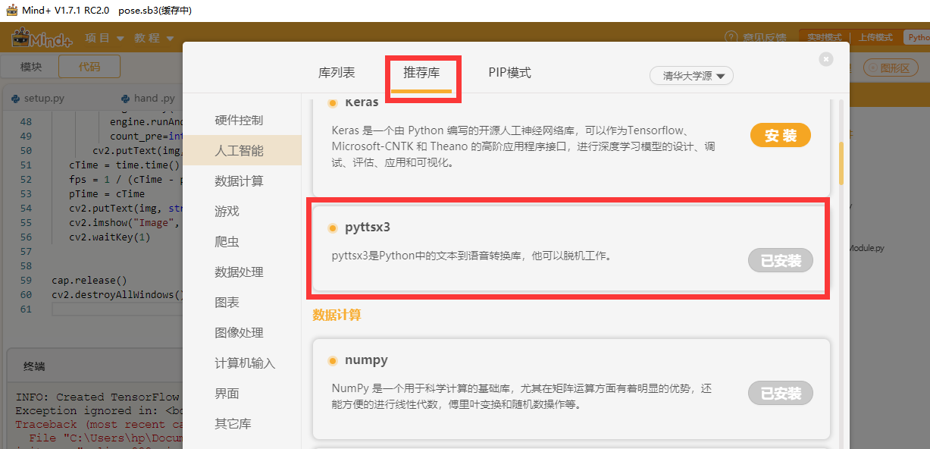Select 硬件控制 category in sidebar
Image resolution: width=930 pixels, height=449 pixels.
242,121
